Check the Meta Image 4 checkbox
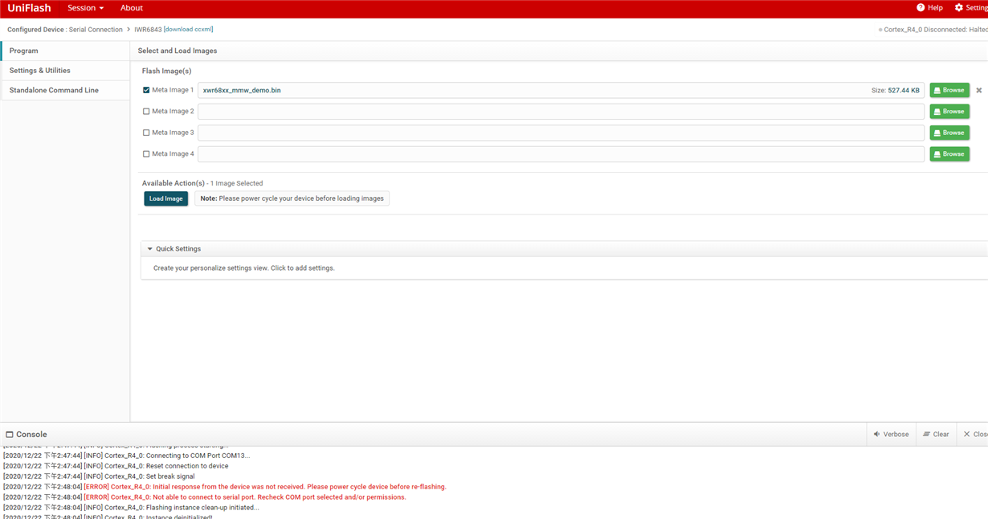 (146, 154)
